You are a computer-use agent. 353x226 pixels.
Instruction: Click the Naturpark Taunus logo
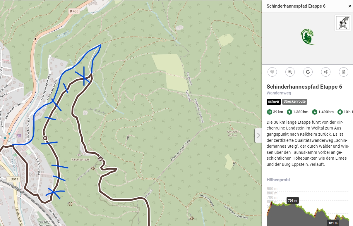pyautogui.click(x=308, y=37)
